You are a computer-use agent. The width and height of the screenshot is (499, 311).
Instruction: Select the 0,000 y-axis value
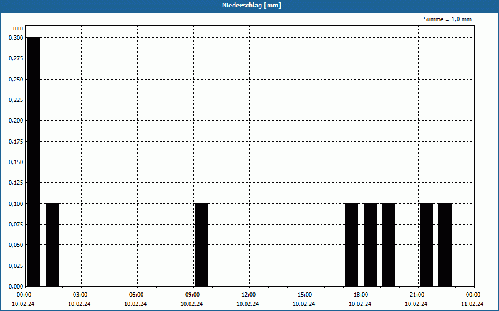(x=16, y=287)
